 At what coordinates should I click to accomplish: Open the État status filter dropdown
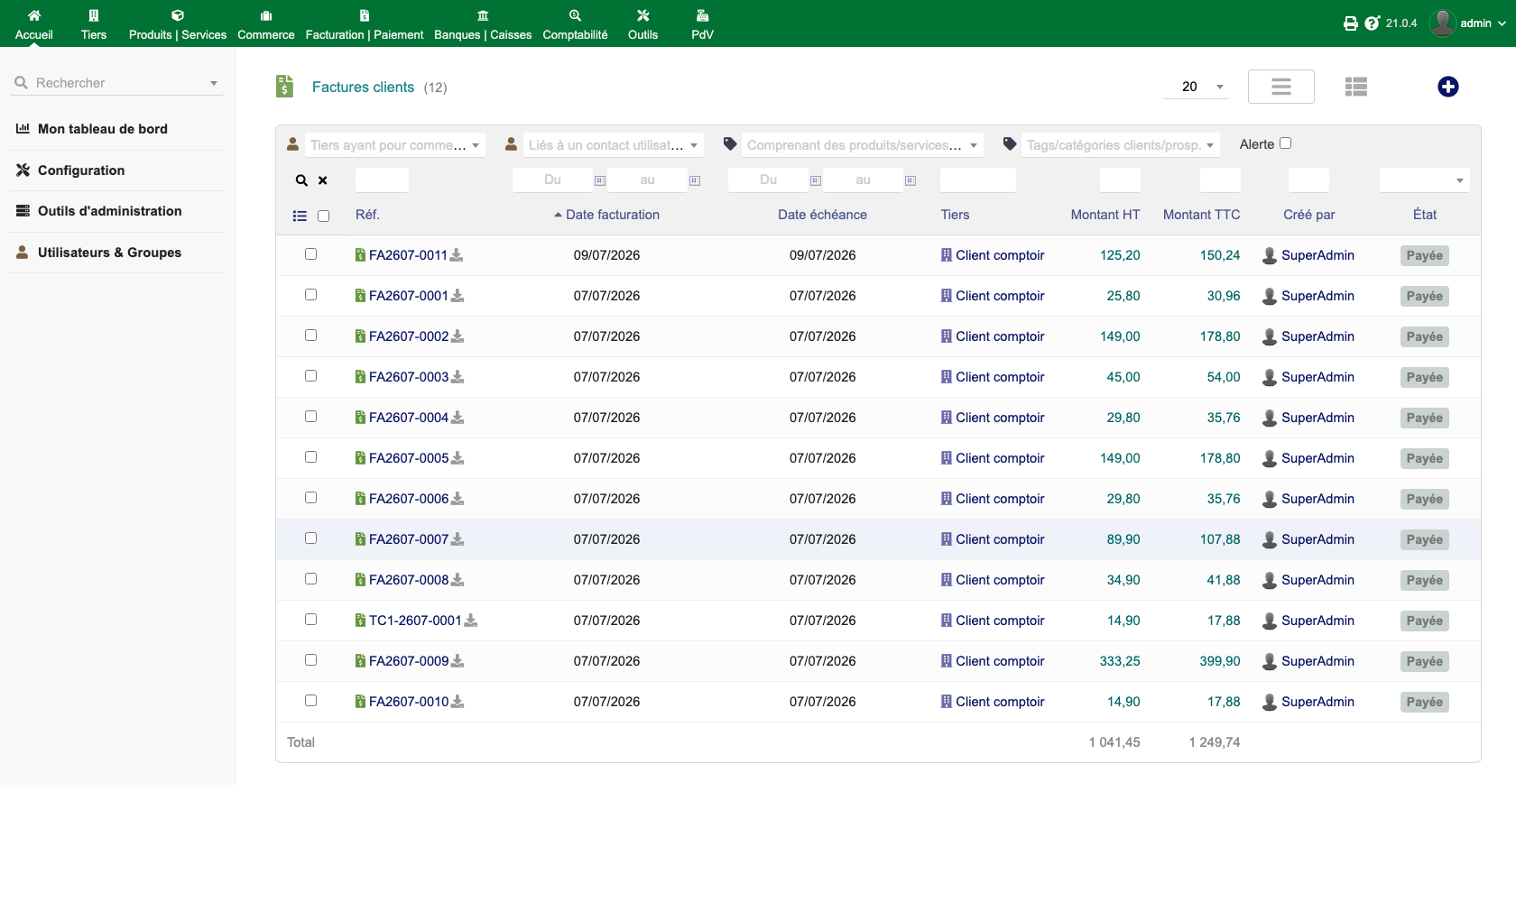pyautogui.click(x=1424, y=180)
